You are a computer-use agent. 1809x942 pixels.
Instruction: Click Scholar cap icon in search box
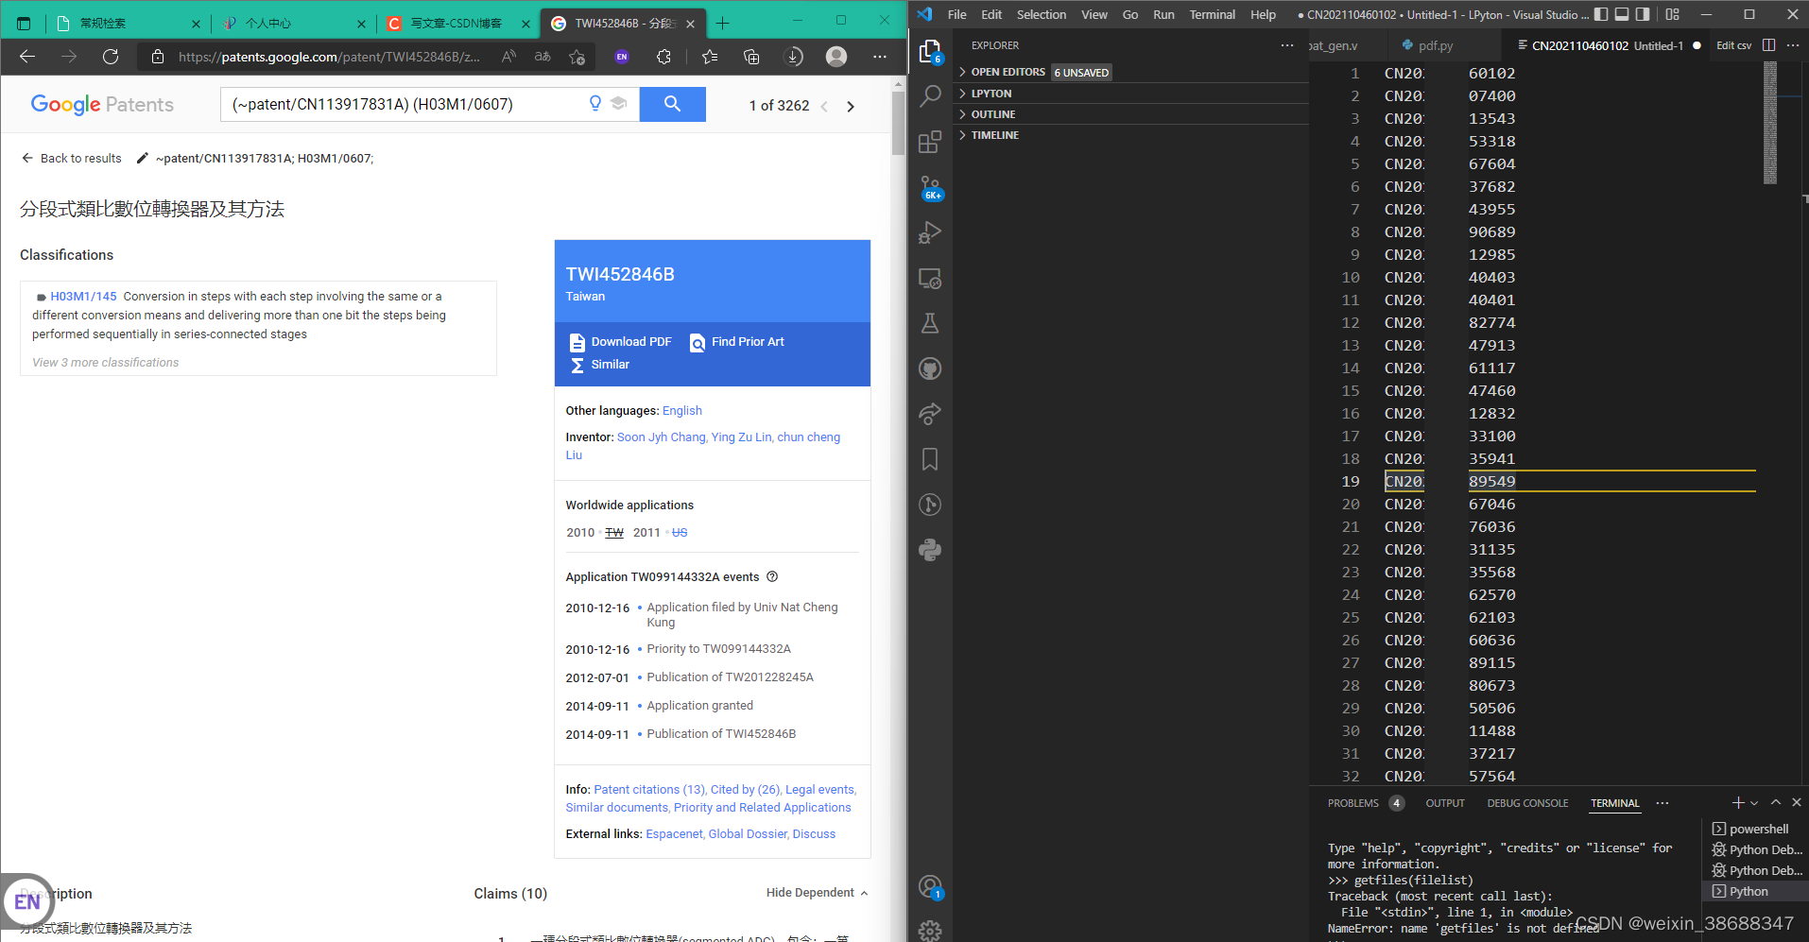(x=619, y=104)
